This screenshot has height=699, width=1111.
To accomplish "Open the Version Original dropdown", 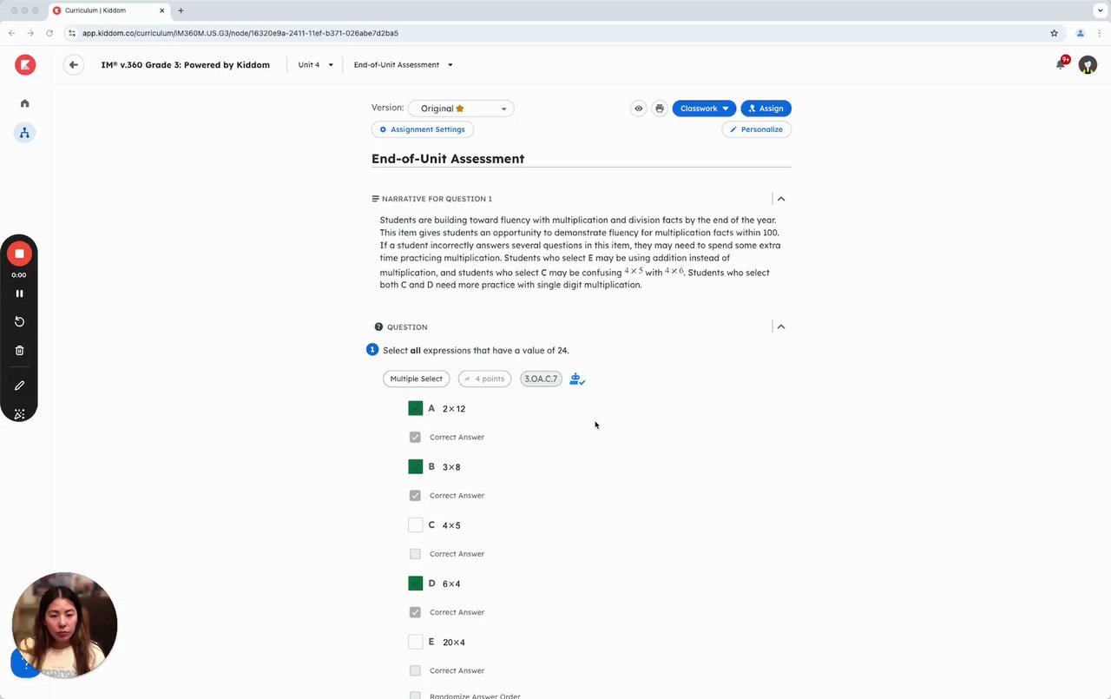I will click(x=461, y=109).
